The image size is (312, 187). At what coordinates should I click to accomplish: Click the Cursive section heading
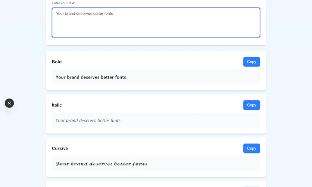[60, 148]
